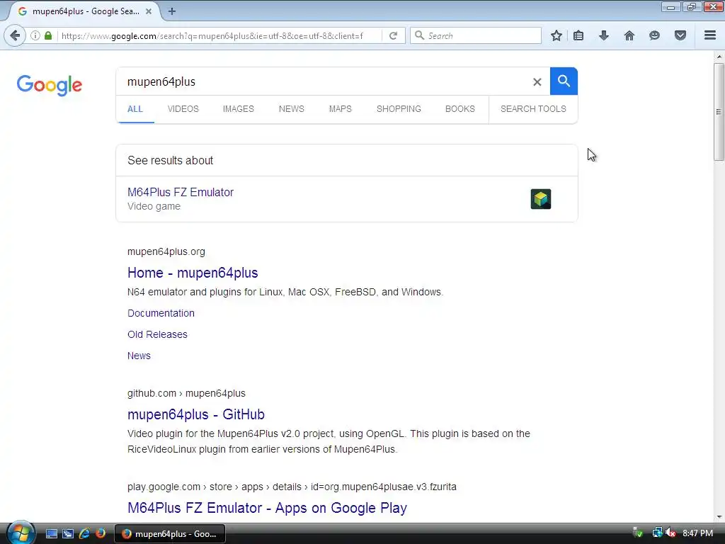The image size is (725, 544).
Task: Switch to the IMAGES tab
Action: point(238,109)
